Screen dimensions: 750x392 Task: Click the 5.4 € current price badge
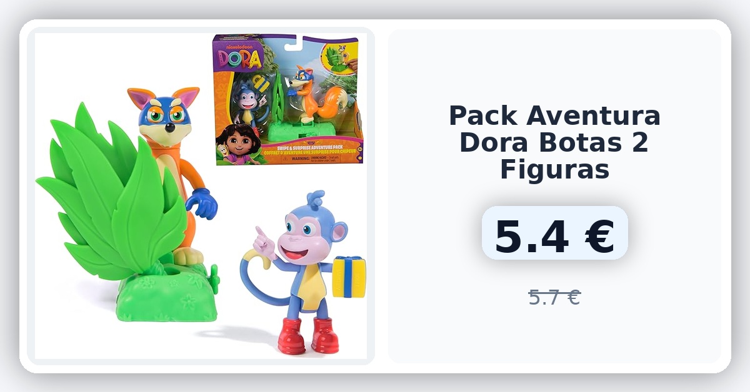point(554,233)
